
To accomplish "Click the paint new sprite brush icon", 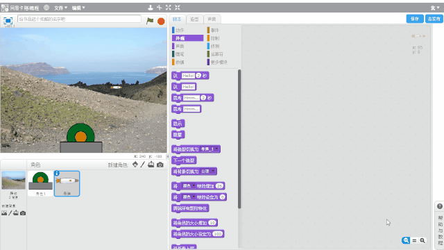I will click(143, 165).
